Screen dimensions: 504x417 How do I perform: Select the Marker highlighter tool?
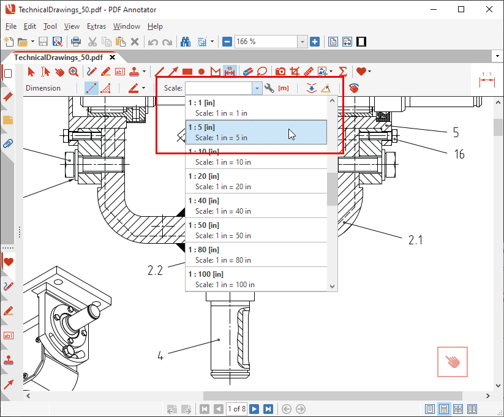pos(106,72)
